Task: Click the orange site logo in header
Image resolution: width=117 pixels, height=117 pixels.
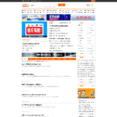Action: click(x=26, y=5)
